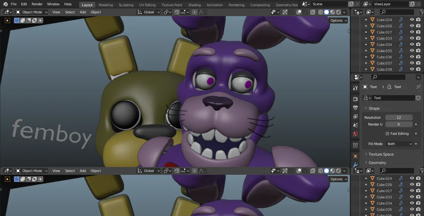The height and width of the screenshot is (216, 424).
Task: Open shading options arrow in upper viewport header
Action: click(344, 12)
